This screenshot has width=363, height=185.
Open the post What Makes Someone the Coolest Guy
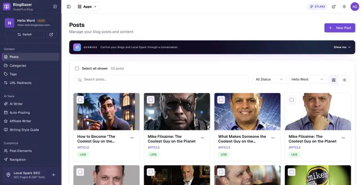242,139
